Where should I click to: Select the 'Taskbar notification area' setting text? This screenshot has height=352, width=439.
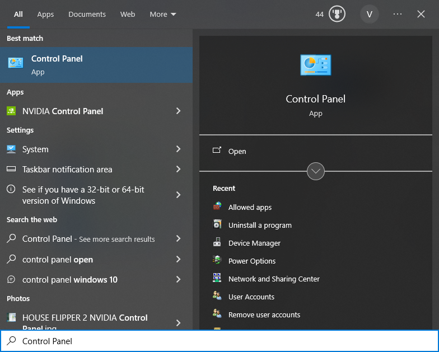(67, 169)
